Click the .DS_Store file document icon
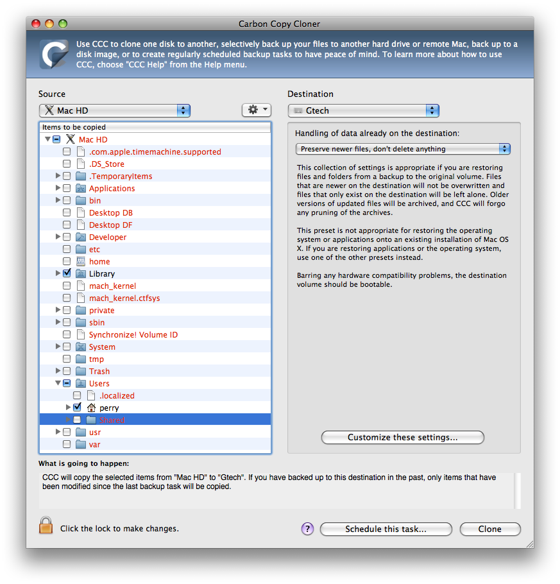Screen dimensions: 560x584 click(81, 164)
